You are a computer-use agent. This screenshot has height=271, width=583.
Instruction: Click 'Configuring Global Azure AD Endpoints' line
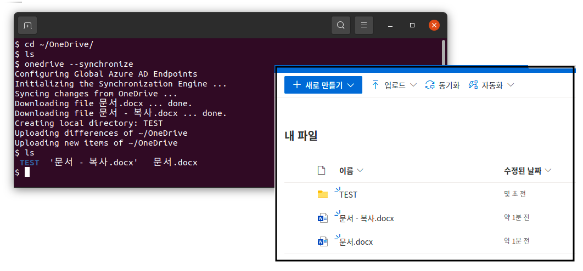(106, 74)
